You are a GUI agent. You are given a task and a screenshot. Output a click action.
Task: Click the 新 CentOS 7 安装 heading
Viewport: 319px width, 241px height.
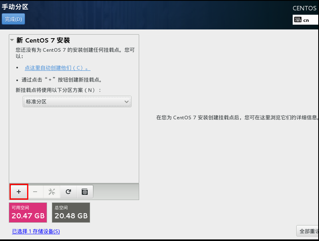click(43, 40)
